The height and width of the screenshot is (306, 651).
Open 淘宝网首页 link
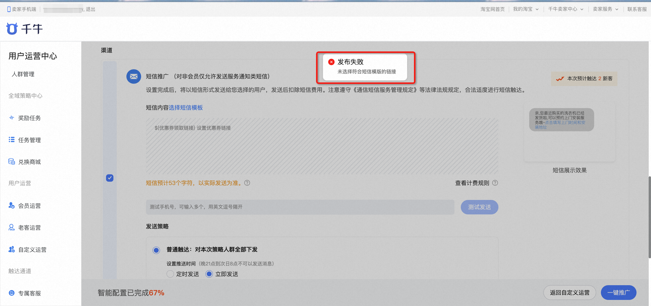pos(492,9)
